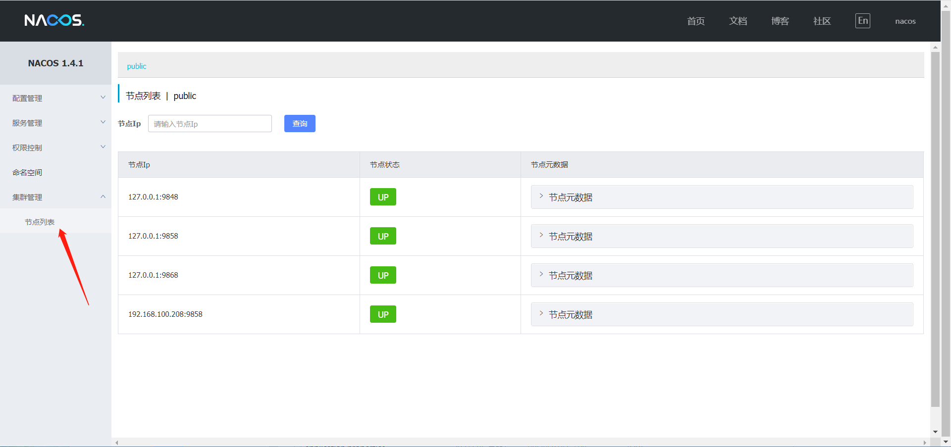The height and width of the screenshot is (447, 951).
Task: Click UP status of 127.0.0.1:9858
Action: click(383, 236)
